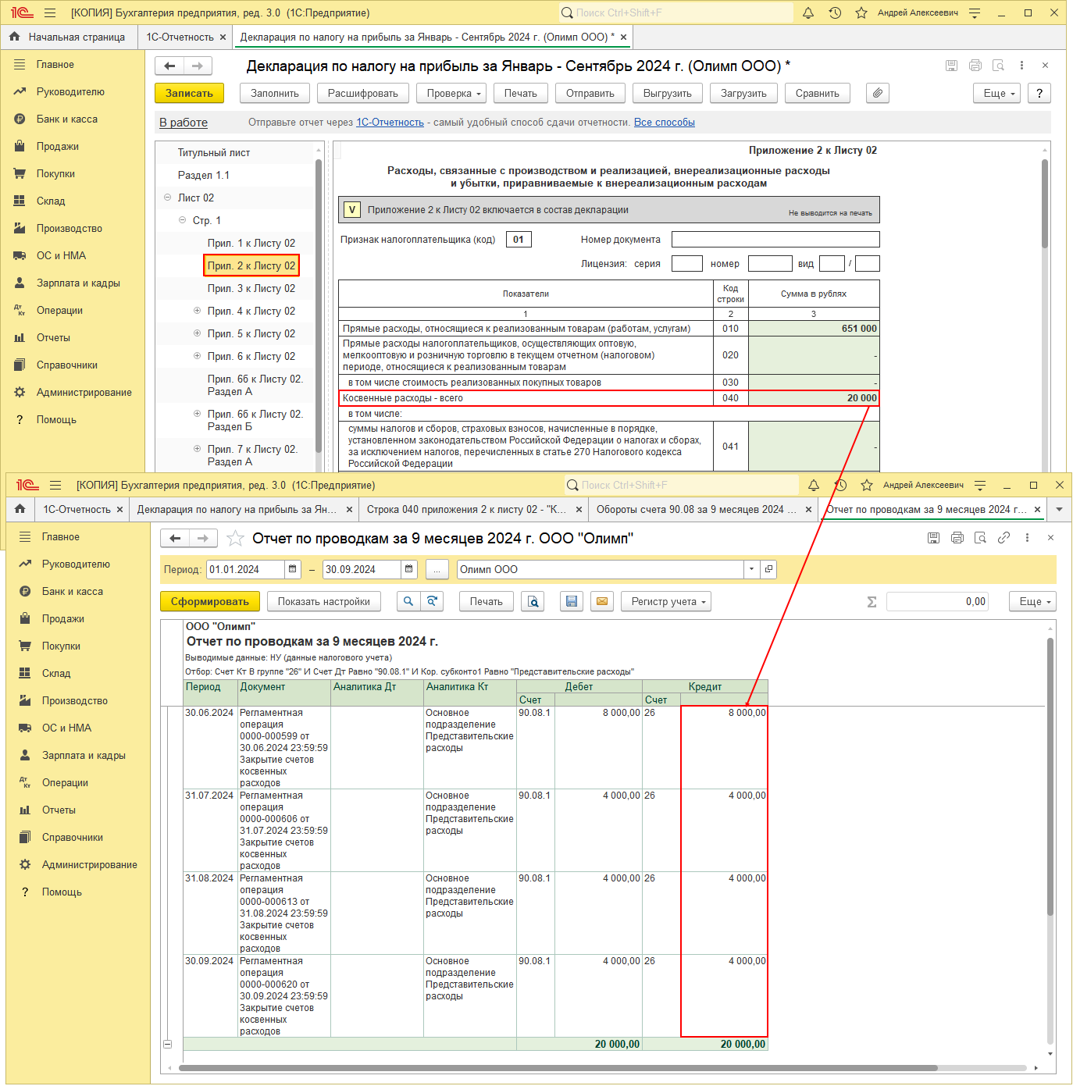Open the hamburger main menu of the upper window

coord(50,12)
